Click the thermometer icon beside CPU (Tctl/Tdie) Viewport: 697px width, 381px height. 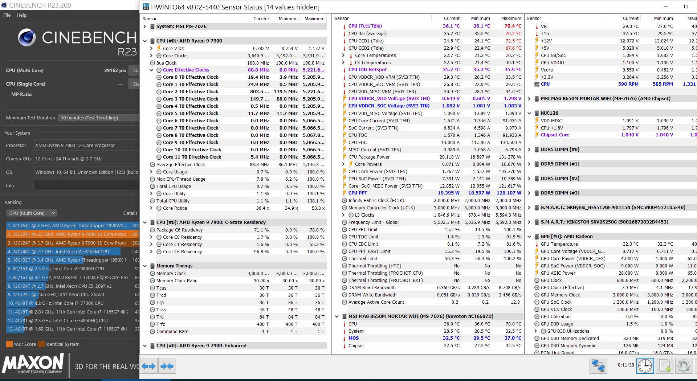[345, 26]
